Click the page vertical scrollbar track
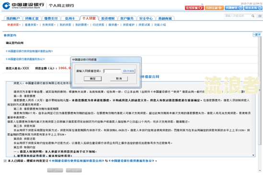The height and width of the screenshot is (175, 263). click(x=260, y=104)
